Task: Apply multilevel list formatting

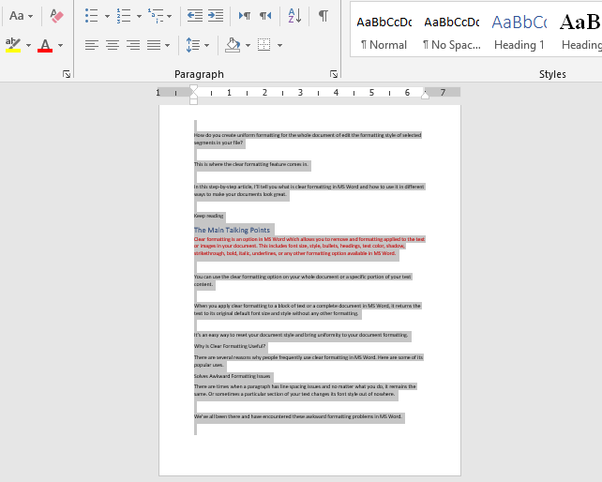Action: tap(156, 16)
